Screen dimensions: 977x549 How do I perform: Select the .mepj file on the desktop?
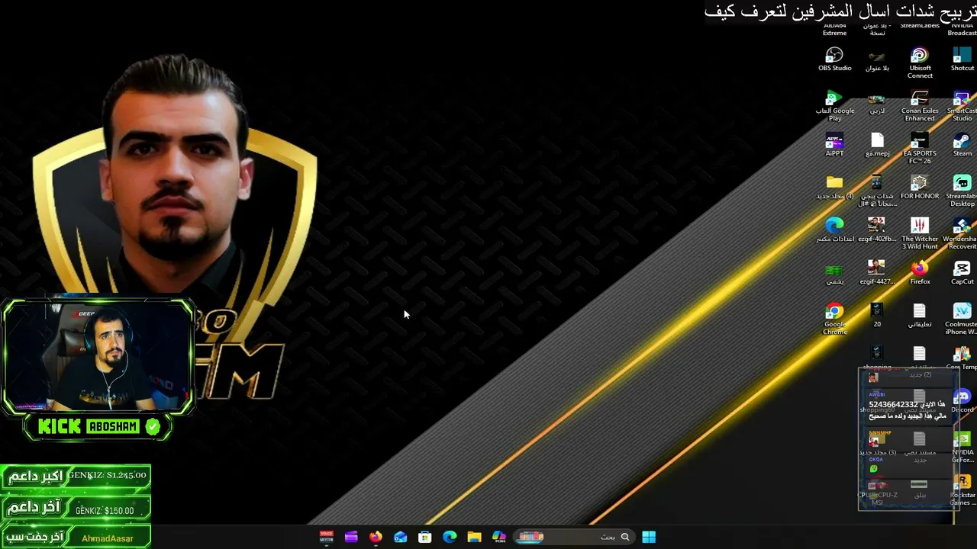coord(877,145)
